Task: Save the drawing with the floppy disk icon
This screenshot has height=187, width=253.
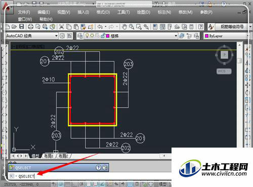Action: (22, 27)
